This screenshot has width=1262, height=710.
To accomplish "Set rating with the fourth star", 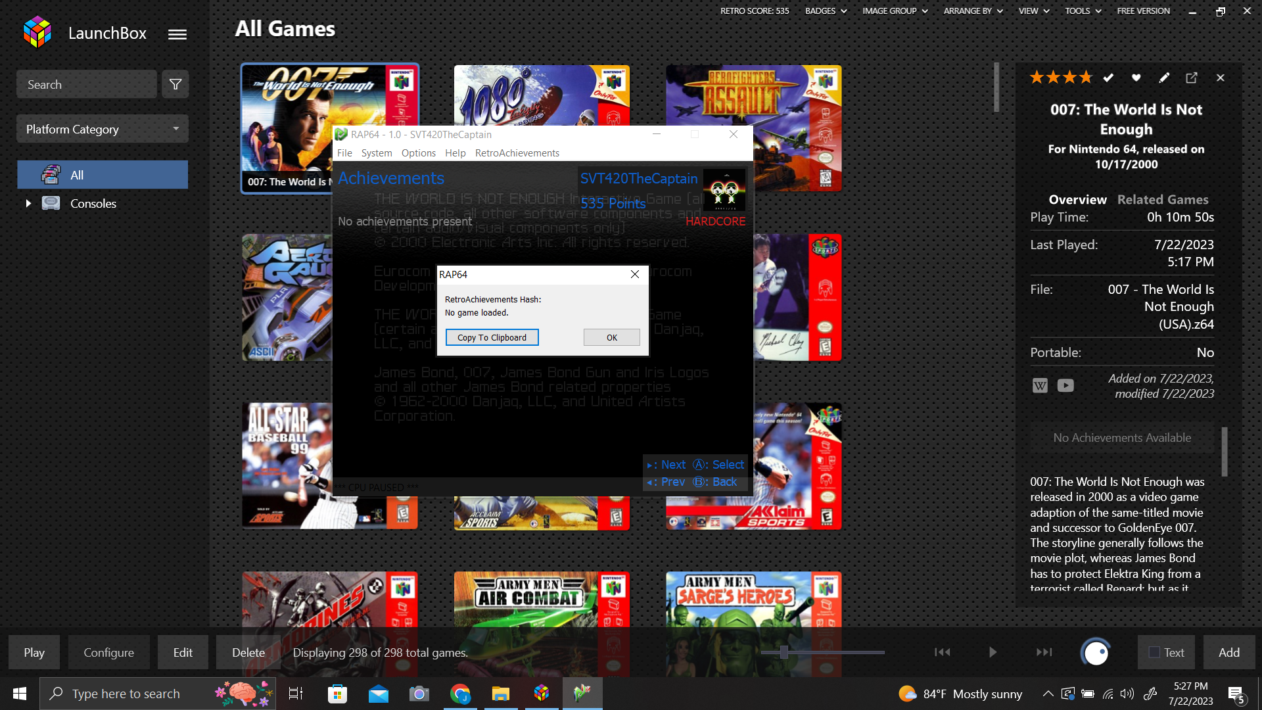I will pyautogui.click(x=1086, y=78).
